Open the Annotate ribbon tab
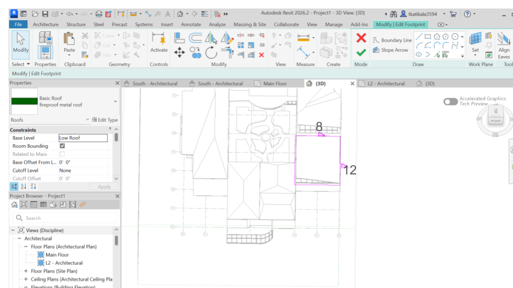513x288 pixels. point(191,25)
